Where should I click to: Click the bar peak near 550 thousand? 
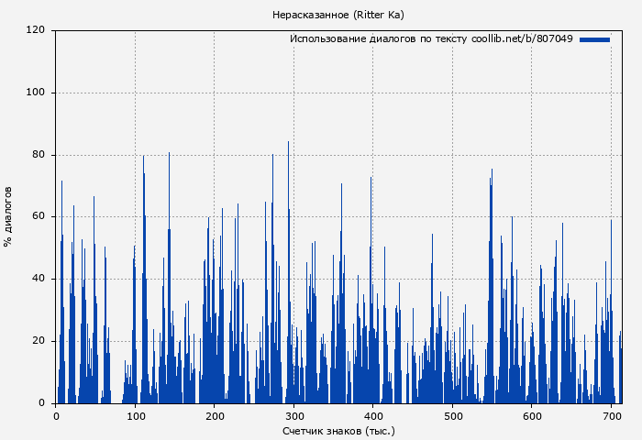pos(492,170)
